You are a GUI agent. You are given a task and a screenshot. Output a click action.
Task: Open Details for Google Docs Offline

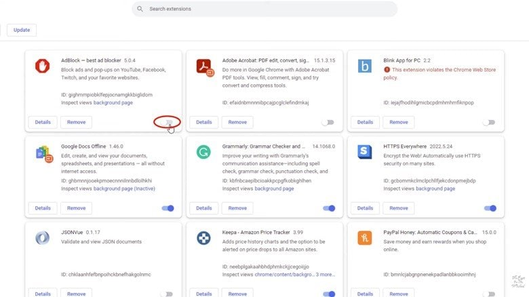(x=43, y=208)
